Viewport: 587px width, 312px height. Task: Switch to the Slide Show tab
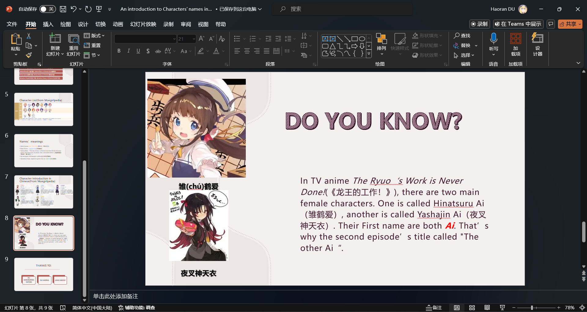coord(143,24)
